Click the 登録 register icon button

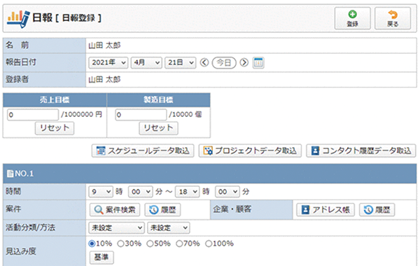[353, 18]
